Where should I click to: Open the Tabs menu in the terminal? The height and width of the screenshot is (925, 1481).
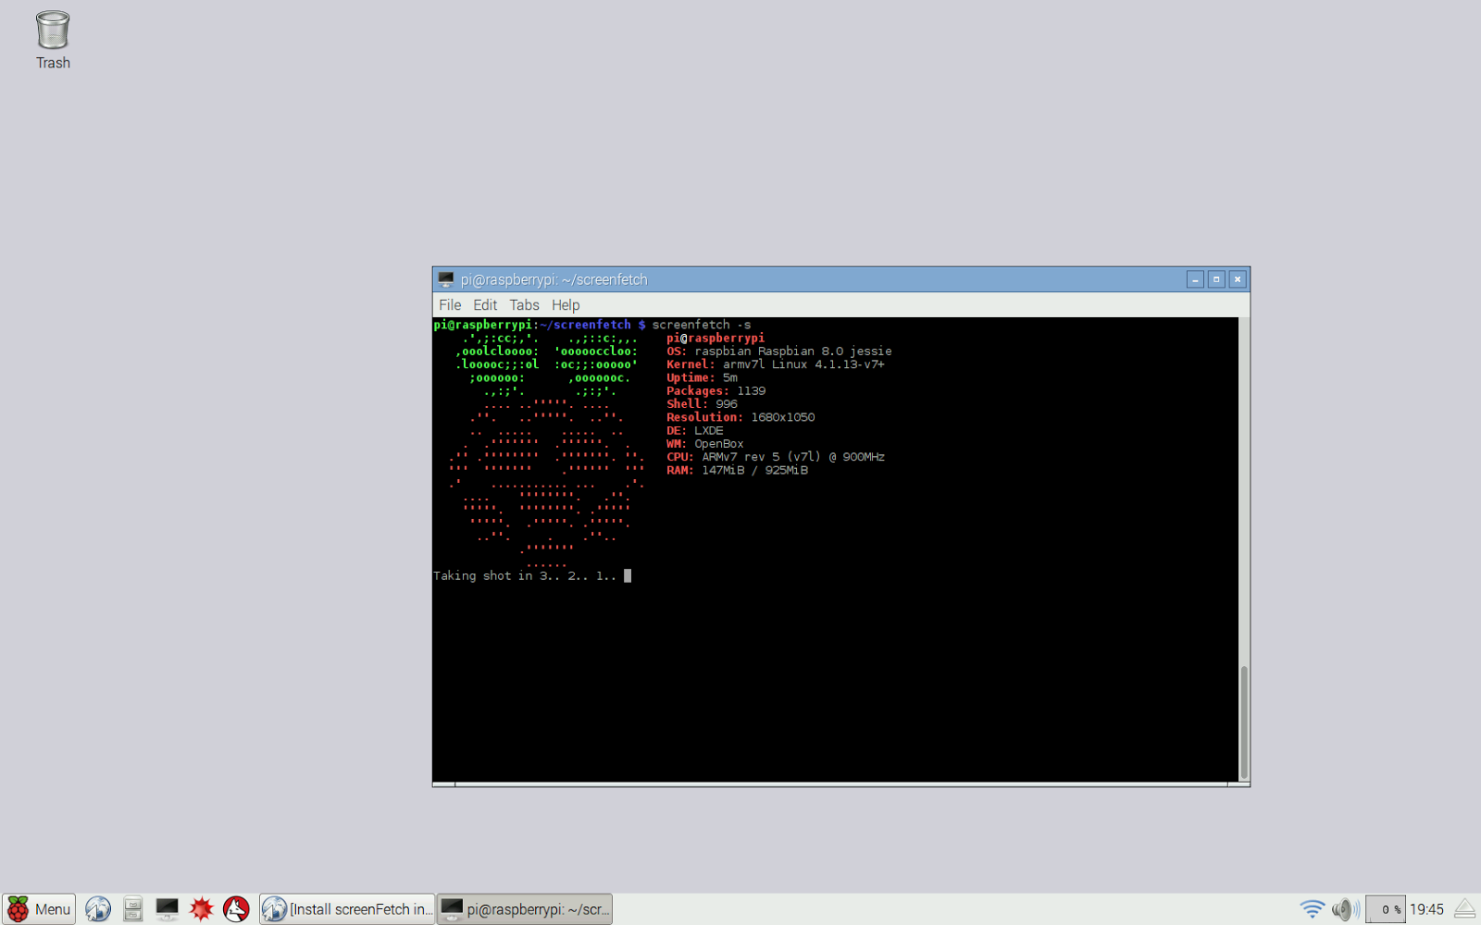524,304
